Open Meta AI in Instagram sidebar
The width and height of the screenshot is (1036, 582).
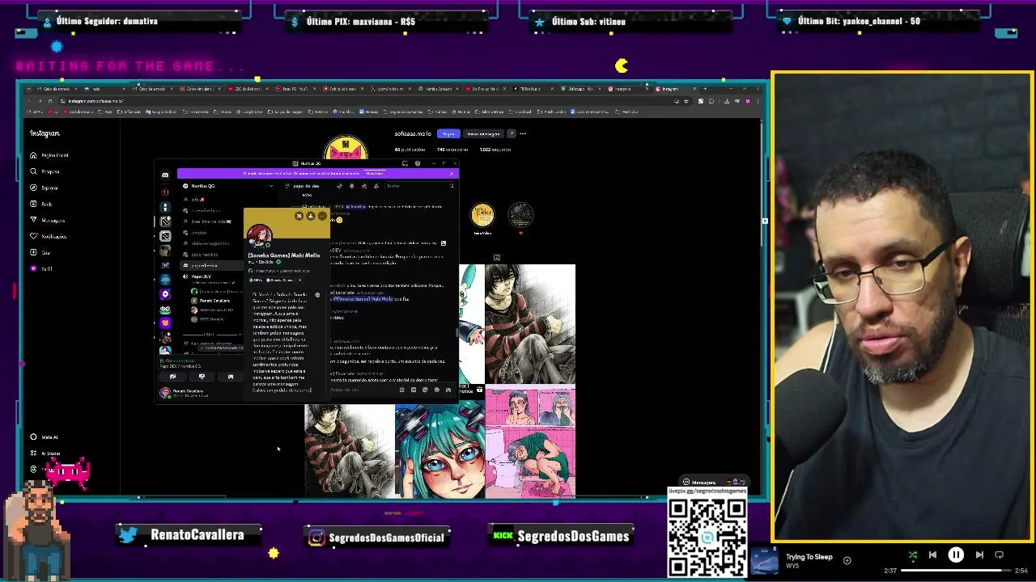pyautogui.click(x=45, y=437)
